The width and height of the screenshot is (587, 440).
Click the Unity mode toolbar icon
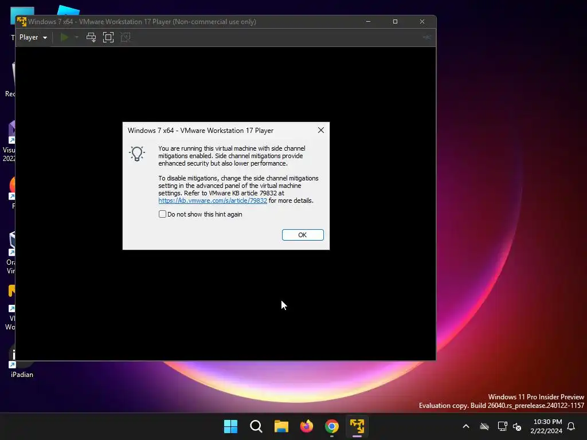pos(125,37)
